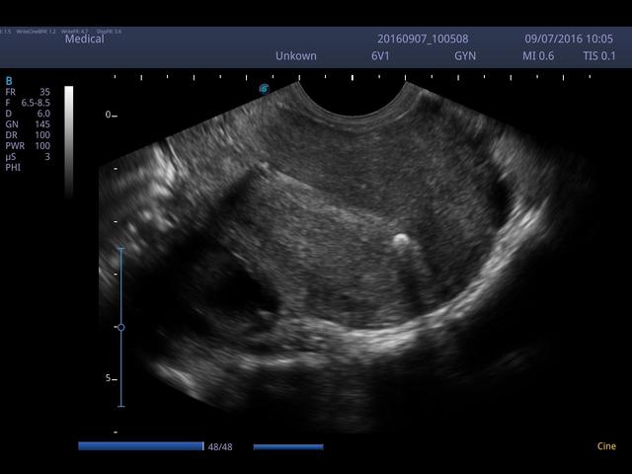Select the B mode indicator
This screenshot has height=474, width=632.
9,81
